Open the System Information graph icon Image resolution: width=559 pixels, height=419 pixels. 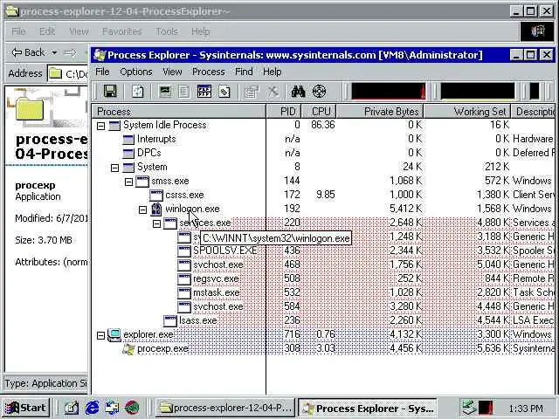click(165, 92)
